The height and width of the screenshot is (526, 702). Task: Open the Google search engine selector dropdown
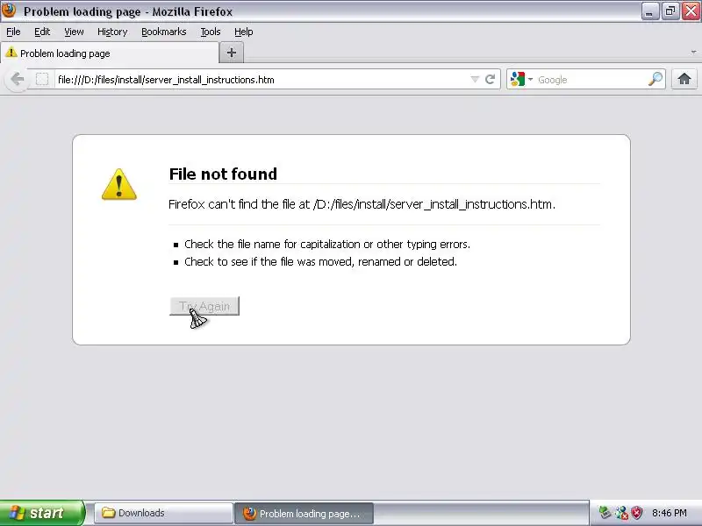tap(521, 79)
